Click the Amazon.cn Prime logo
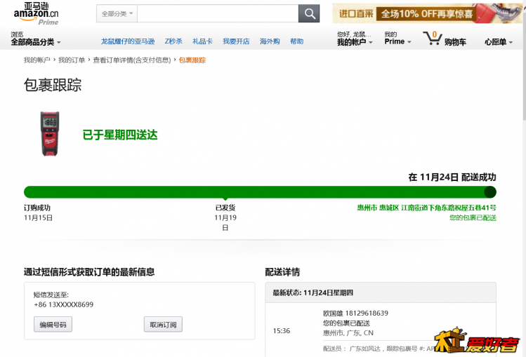The height and width of the screenshot is (357, 526). [36, 14]
